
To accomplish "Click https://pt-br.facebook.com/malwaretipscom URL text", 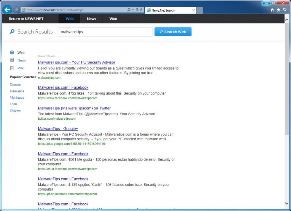I will (67, 194).
